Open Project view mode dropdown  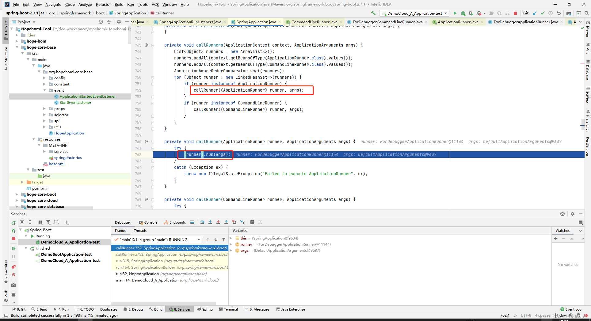[34, 22]
